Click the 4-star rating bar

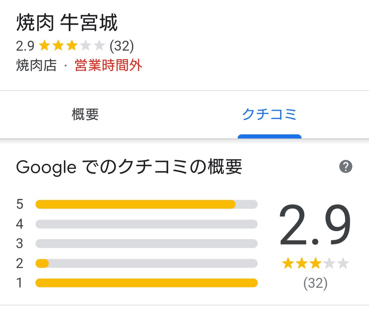point(146,224)
